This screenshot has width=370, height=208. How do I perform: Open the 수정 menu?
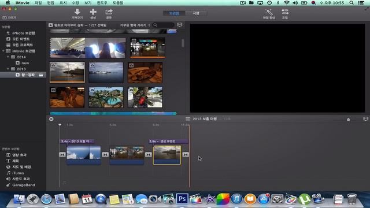coord(75,3)
